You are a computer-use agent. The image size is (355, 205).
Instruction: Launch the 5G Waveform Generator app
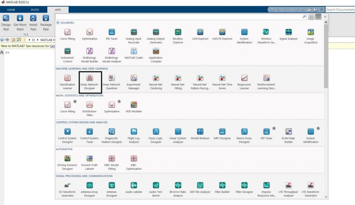(67, 189)
